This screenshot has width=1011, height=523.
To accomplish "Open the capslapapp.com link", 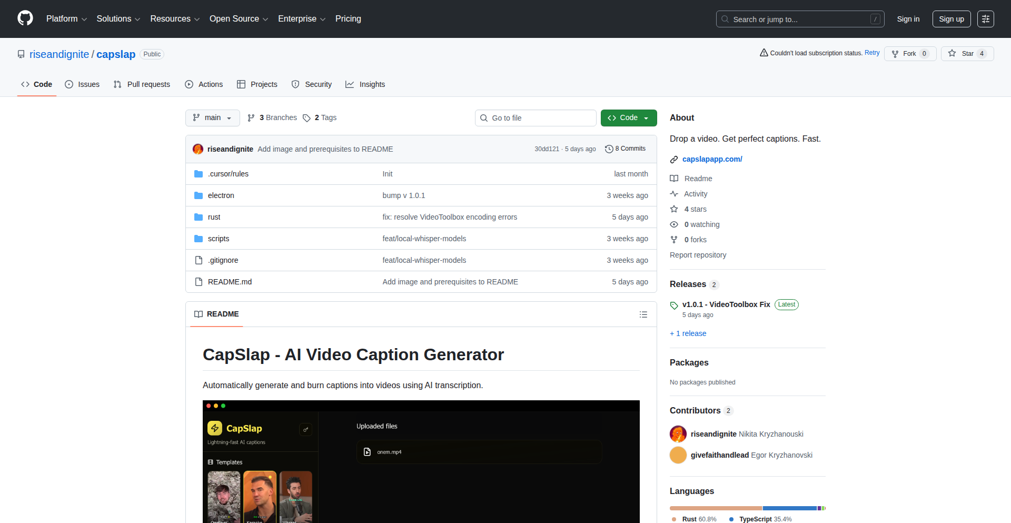I will tap(712, 159).
